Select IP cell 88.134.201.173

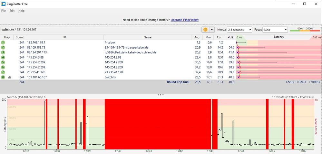tap(37, 52)
